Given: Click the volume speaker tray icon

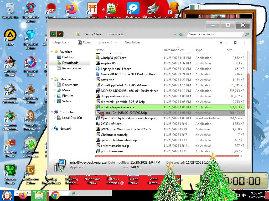Looking at the screenshot, I should pyautogui.click(x=244, y=195).
